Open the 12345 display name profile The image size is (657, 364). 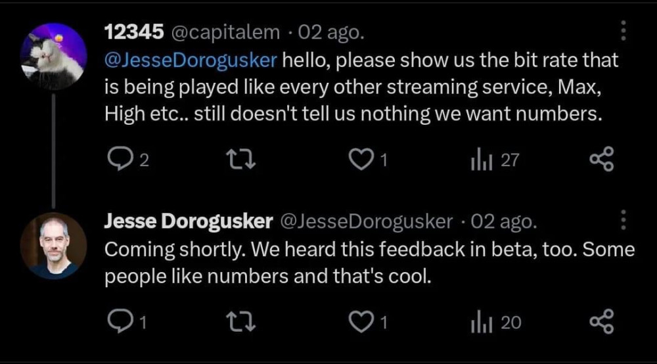click(x=135, y=32)
